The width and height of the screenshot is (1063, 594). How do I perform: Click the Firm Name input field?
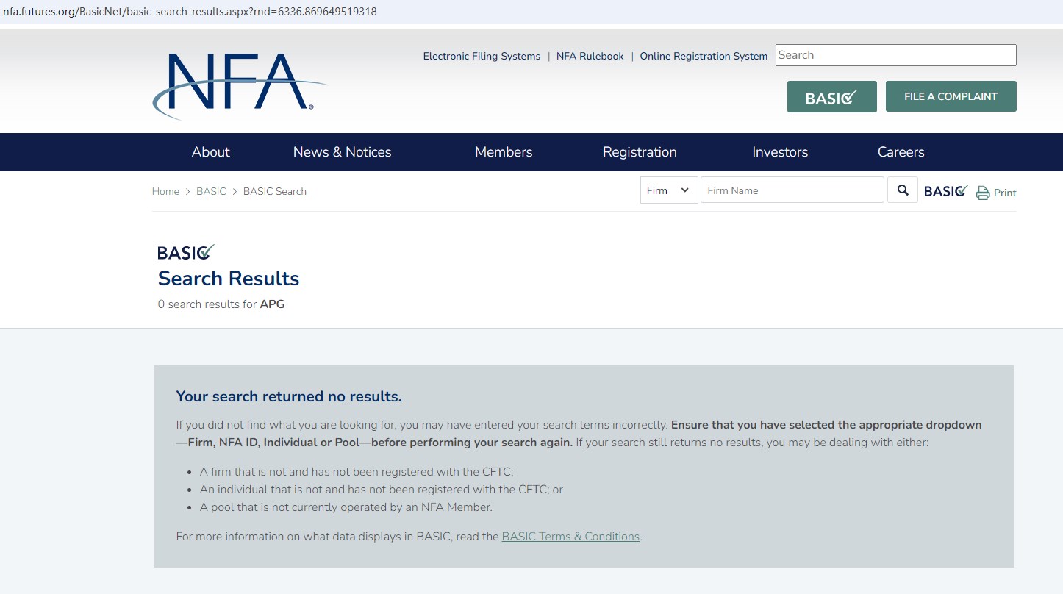792,190
